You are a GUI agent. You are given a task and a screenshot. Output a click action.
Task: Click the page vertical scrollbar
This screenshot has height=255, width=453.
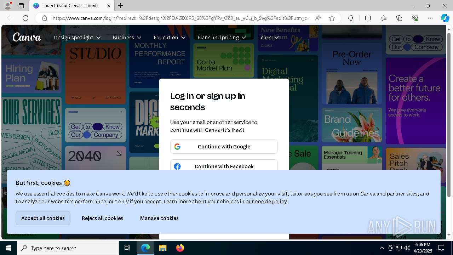[449, 115]
